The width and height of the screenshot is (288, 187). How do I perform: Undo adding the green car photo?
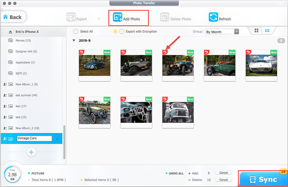[x=207, y=52]
